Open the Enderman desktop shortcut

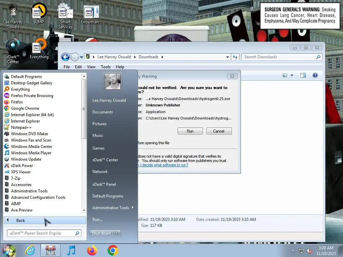click(91, 14)
